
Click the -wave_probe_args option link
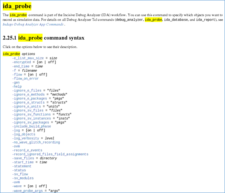[x=28, y=191]
